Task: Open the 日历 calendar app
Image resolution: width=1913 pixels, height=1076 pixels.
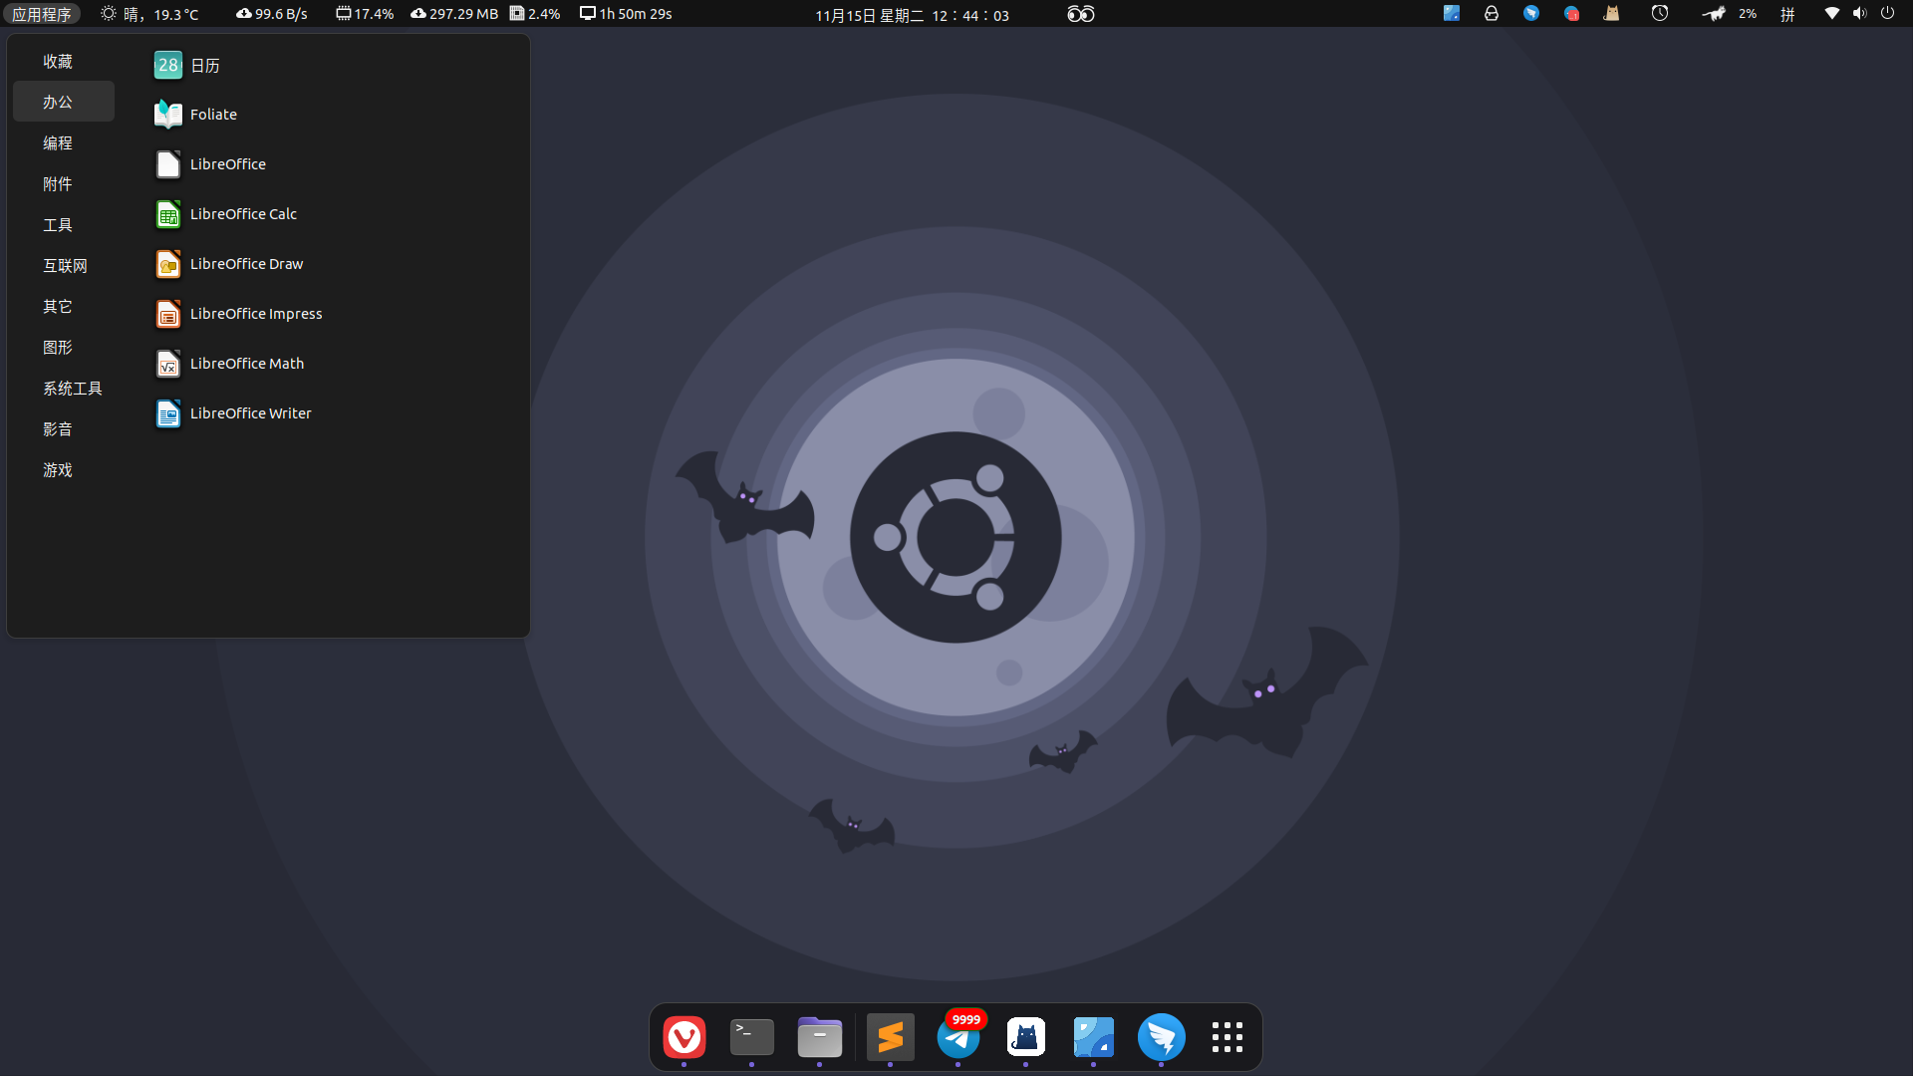Action: pos(203,66)
